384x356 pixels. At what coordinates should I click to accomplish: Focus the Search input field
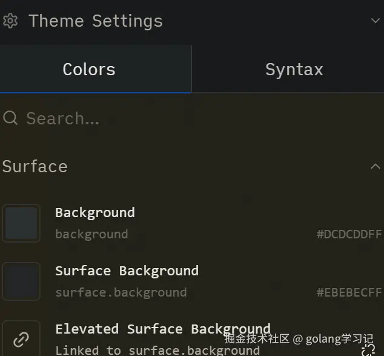tap(182, 118)
